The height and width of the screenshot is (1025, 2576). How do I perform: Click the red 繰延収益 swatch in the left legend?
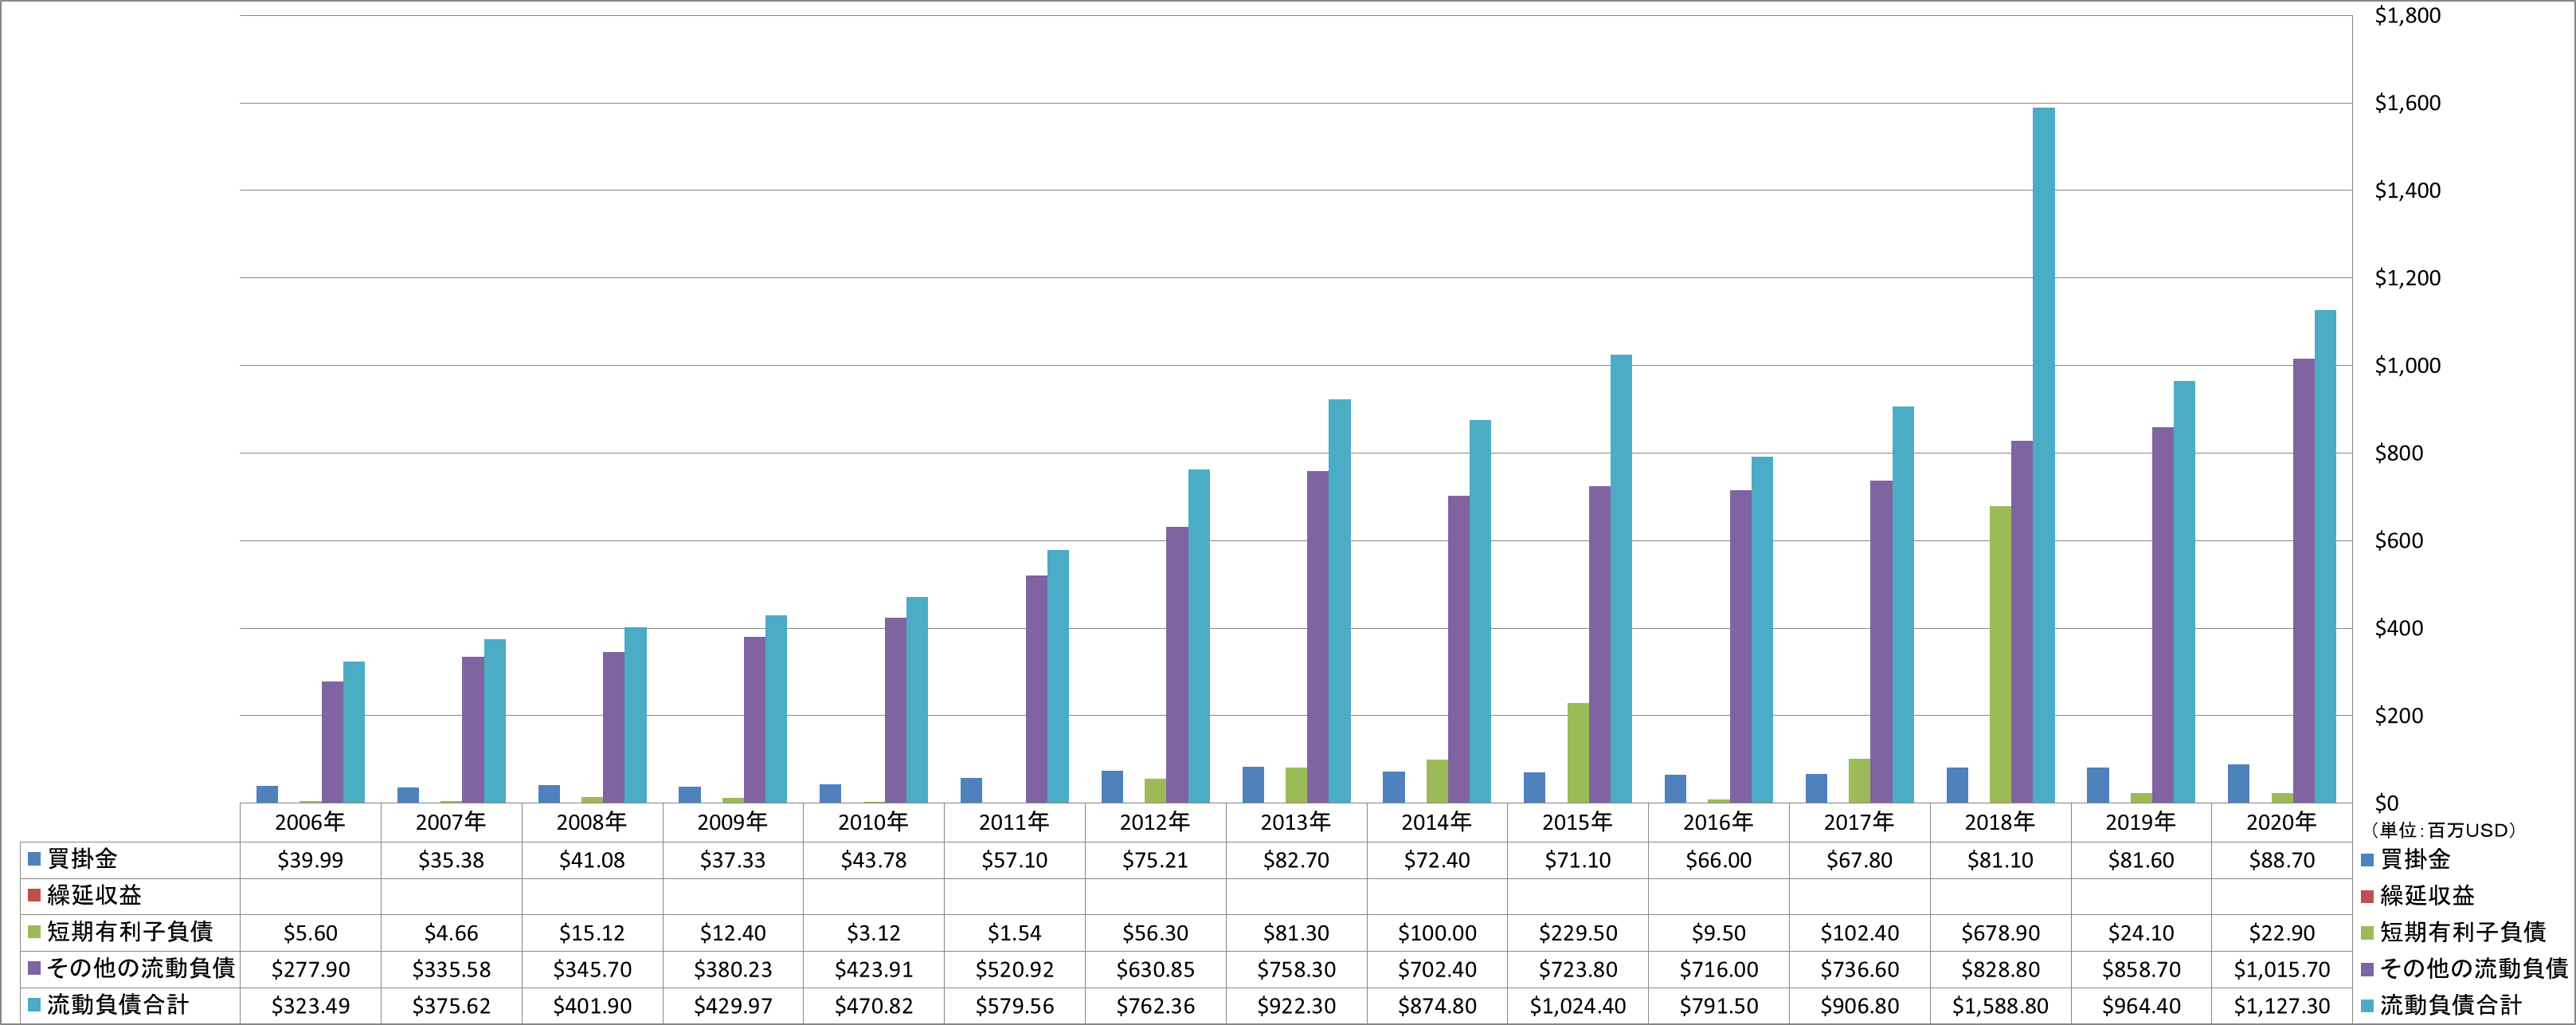click(34, 895)
